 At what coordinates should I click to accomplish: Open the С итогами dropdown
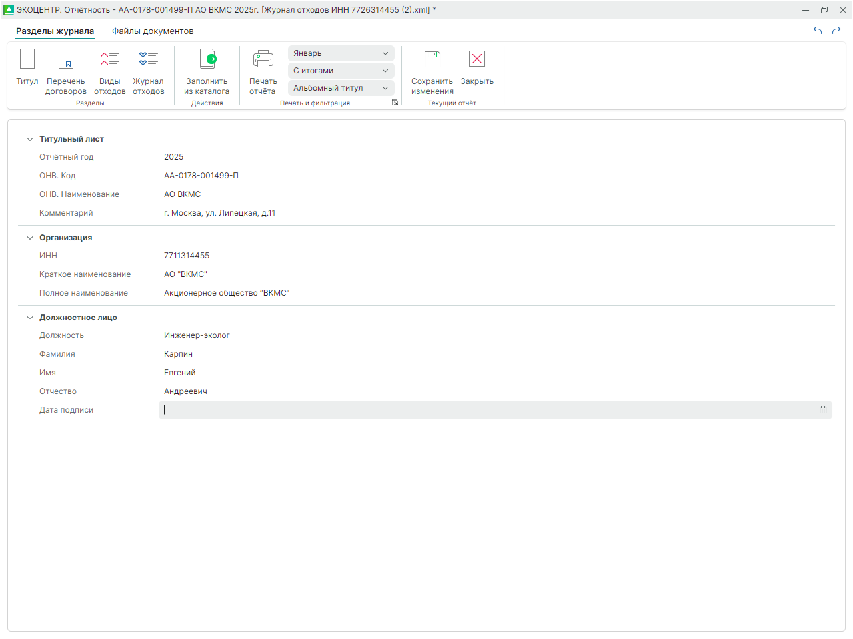tap(341, 71)
